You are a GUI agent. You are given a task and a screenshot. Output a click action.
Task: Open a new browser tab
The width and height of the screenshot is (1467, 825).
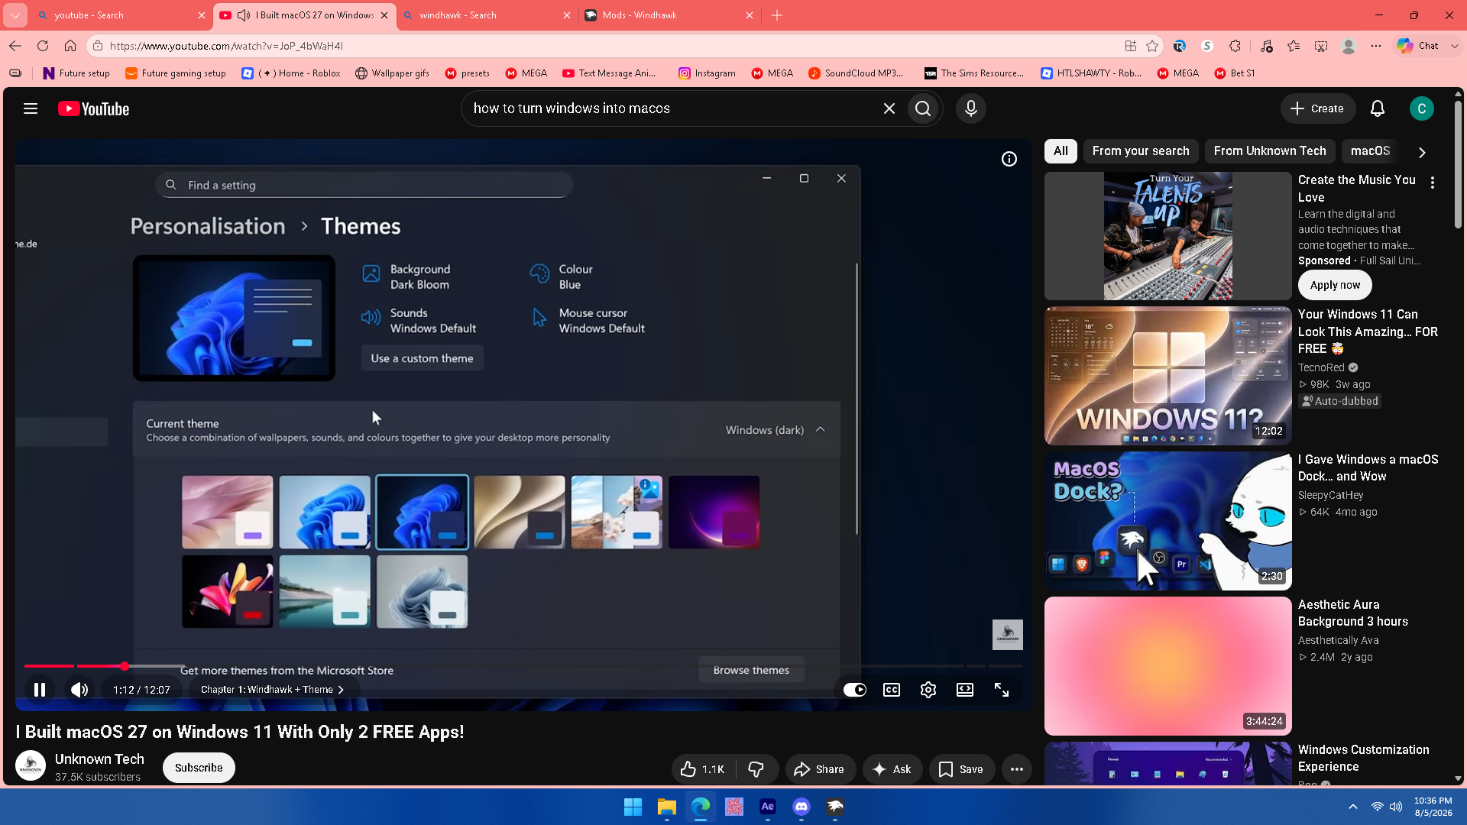tap(777, 15)
